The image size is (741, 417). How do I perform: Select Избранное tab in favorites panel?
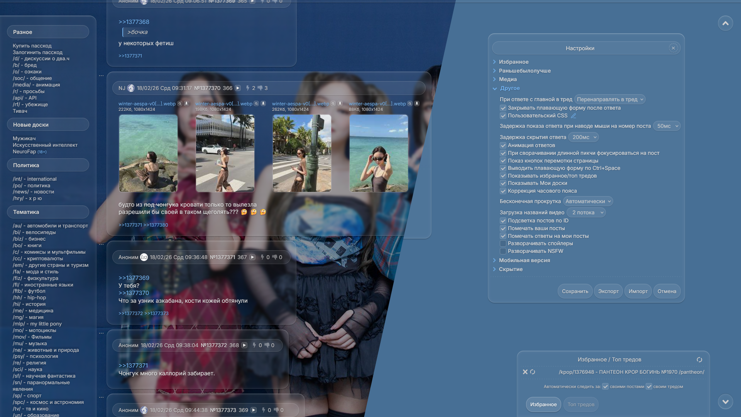point(543,404)
